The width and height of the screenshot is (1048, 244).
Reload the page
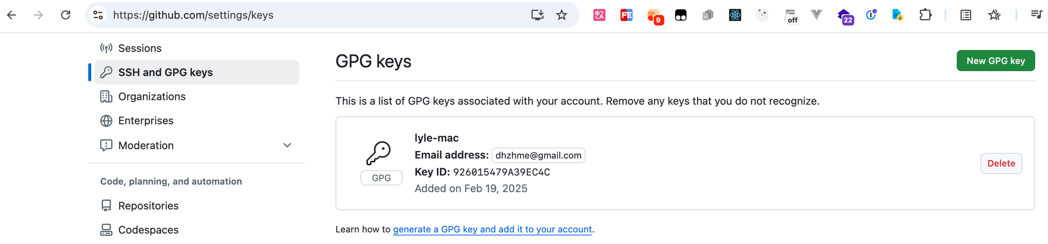pos(65,15)
